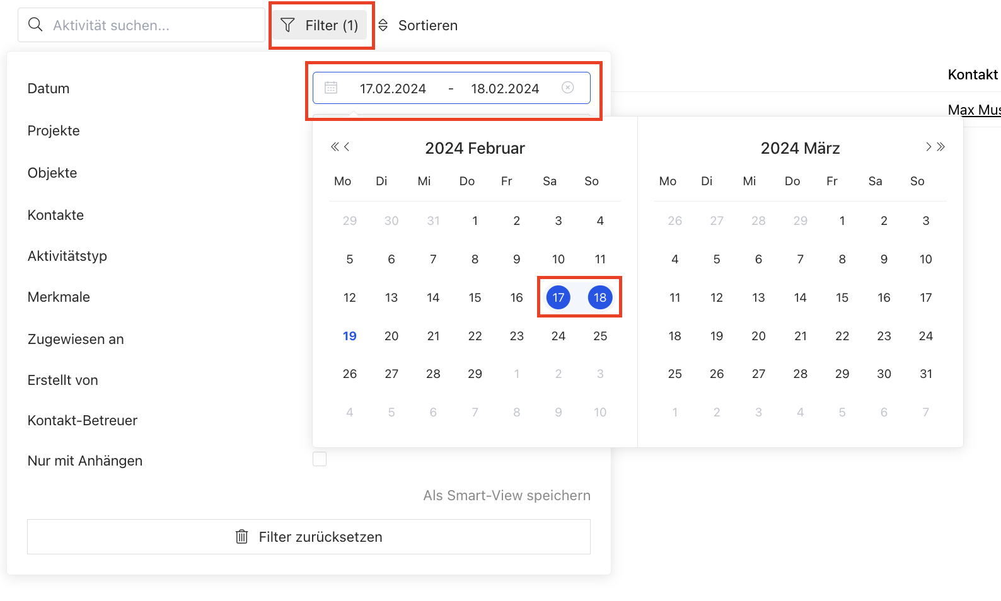Go to next month arrow
This screenshot has height=601, width=1001.
[929, 147]
